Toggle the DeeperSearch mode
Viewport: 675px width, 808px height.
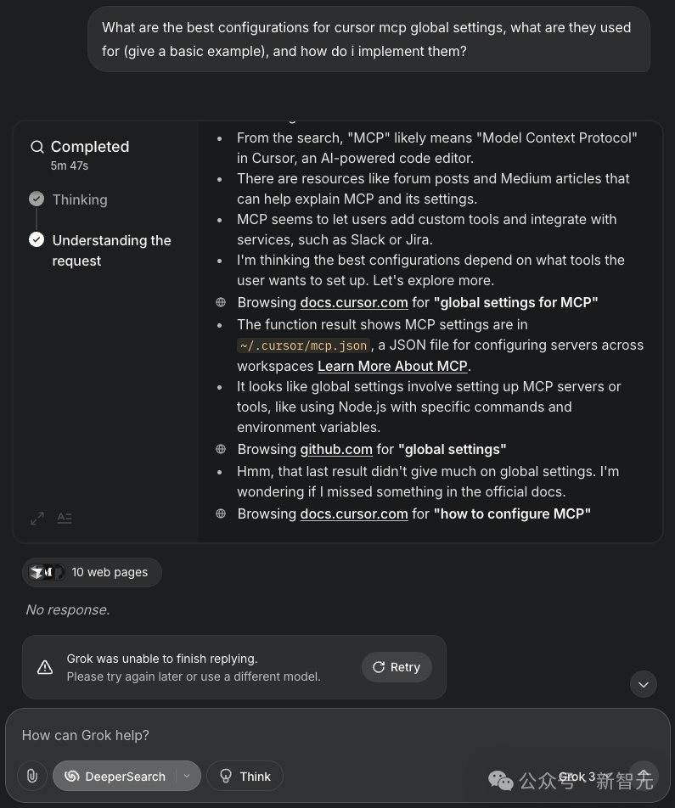coord(115,776)
